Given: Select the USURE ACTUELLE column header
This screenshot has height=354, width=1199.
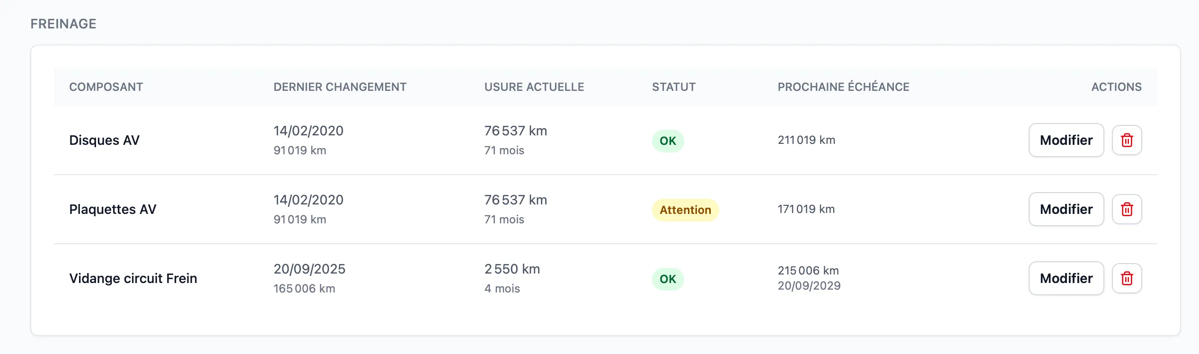Looking at the screenshot, I should [x=534, y=87].
